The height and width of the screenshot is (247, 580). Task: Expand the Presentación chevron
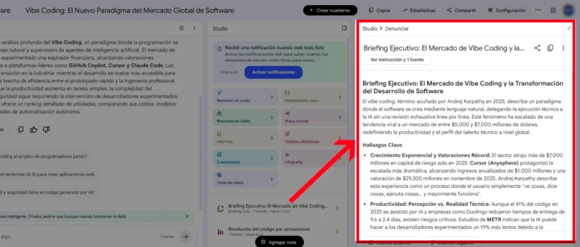(340, 97)
